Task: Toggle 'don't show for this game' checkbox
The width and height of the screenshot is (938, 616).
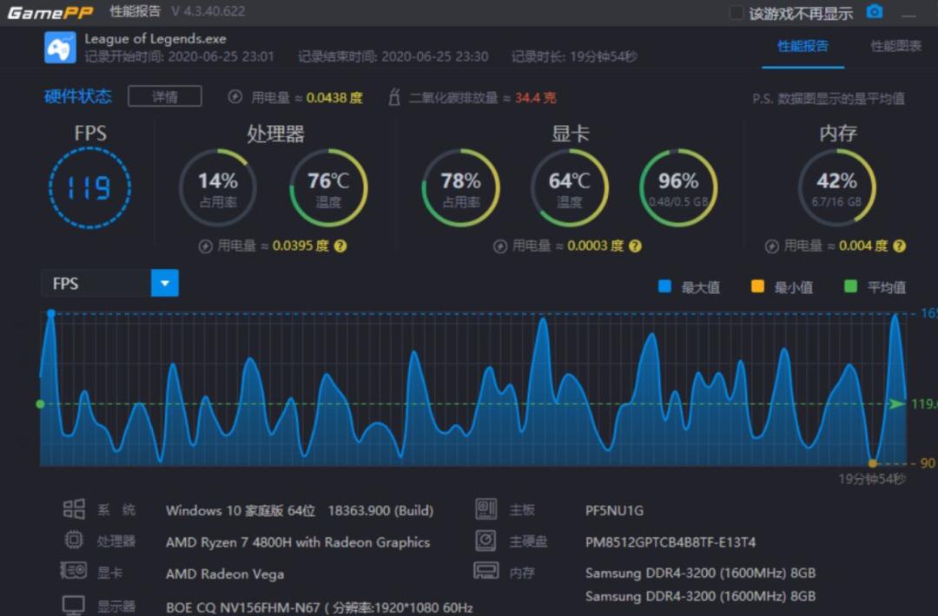Action: 737,12
